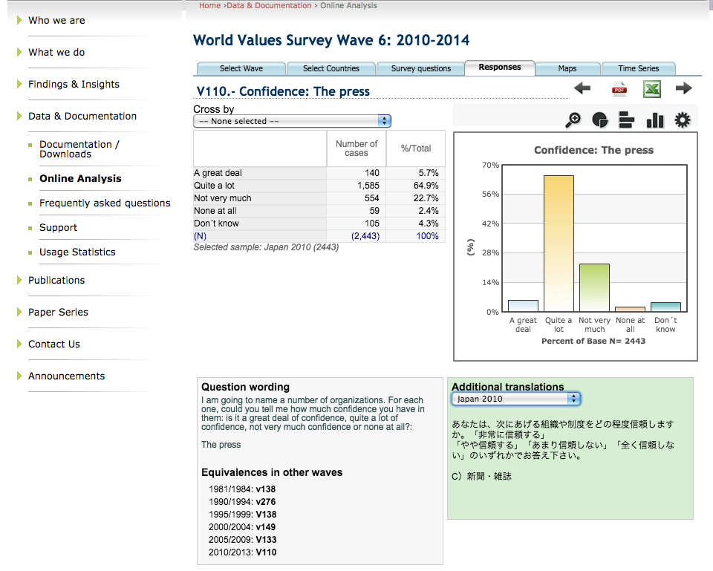Viewport: 713px width, 571px height.
Task: Expand the Who we are menu
Action: pos(56,20)
